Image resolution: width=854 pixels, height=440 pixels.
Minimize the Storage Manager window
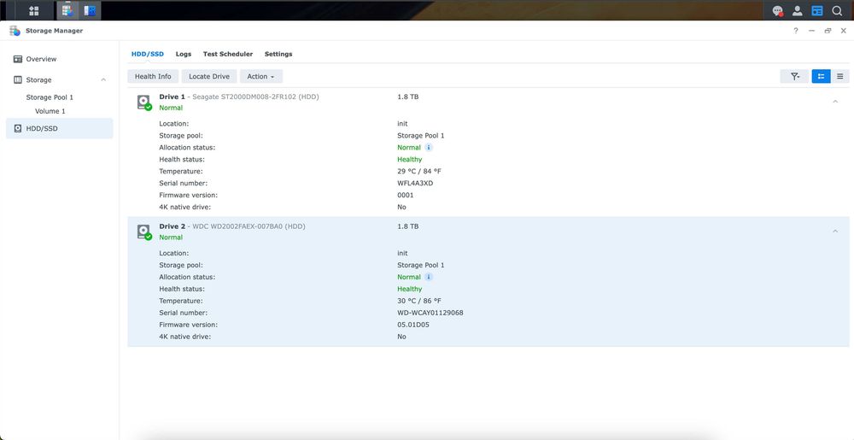coord(811,31)
